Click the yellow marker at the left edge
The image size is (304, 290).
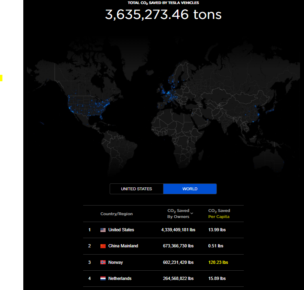coord(1,78)
